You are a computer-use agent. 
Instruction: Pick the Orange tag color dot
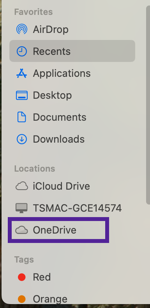point(22,299)
